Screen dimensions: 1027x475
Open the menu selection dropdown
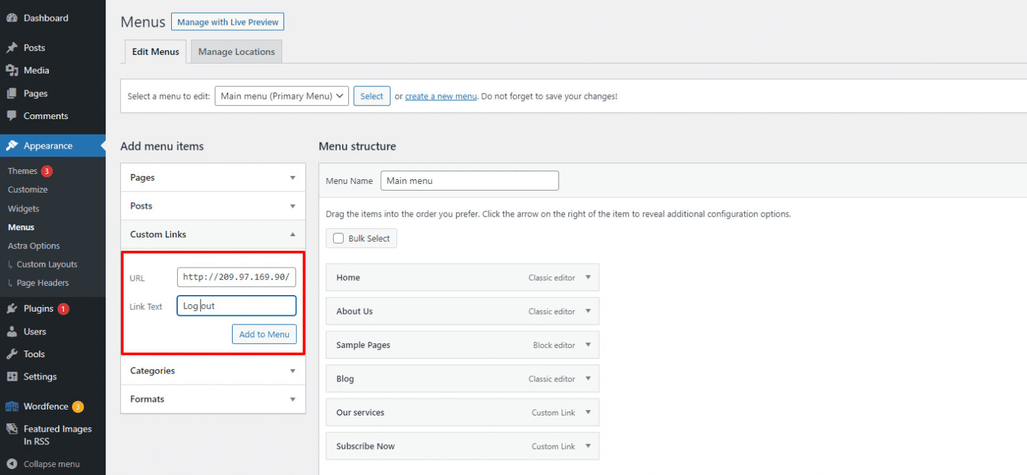coord(281,96)
